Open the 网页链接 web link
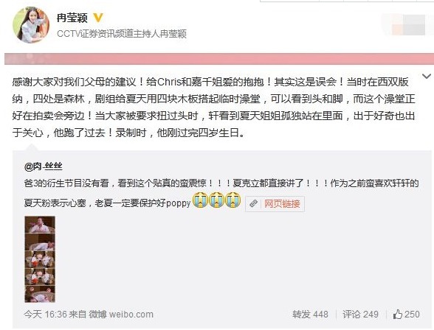Viewport: 434px width, 330px height. tap(282, 204)
